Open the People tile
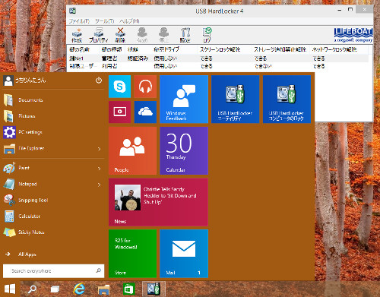The width and height of the screenshot is (380, 297). pyautogui.click(x=132, y=150)
